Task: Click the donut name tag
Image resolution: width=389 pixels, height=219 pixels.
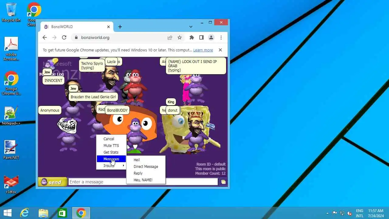Action: click(173, 110)
